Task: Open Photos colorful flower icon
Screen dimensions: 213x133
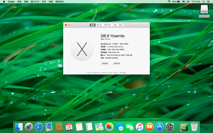Action: (109, 127)
